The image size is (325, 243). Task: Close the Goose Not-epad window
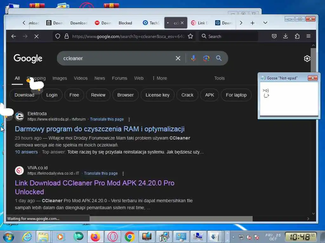[x=313, y=78]
